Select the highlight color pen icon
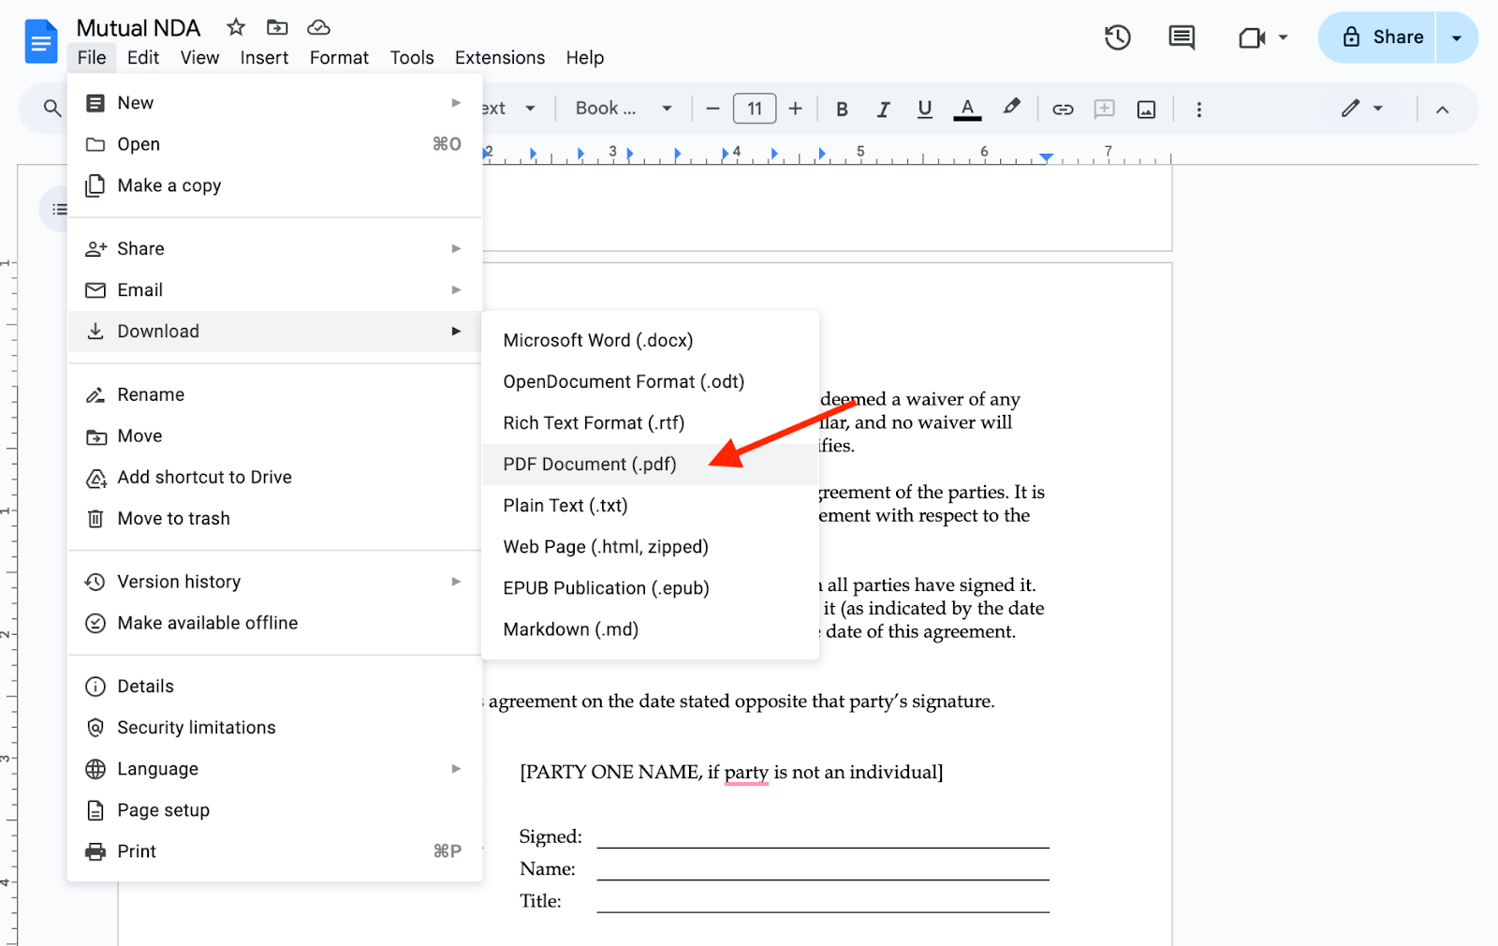The height and width of the screenshot is (946, 1498). [x=1011, y=108]
